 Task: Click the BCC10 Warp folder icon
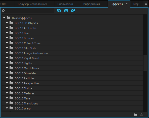[x=11, y=108]
